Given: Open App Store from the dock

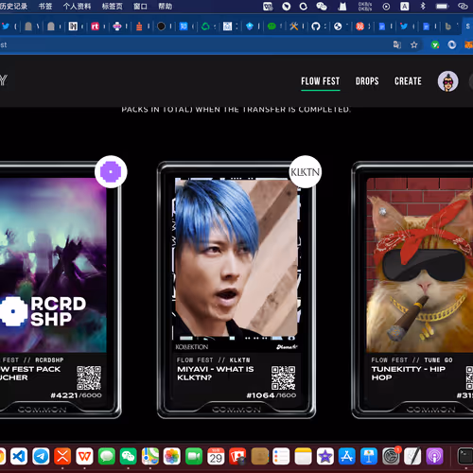Looking at the screenshot, I should coord(347,456).
